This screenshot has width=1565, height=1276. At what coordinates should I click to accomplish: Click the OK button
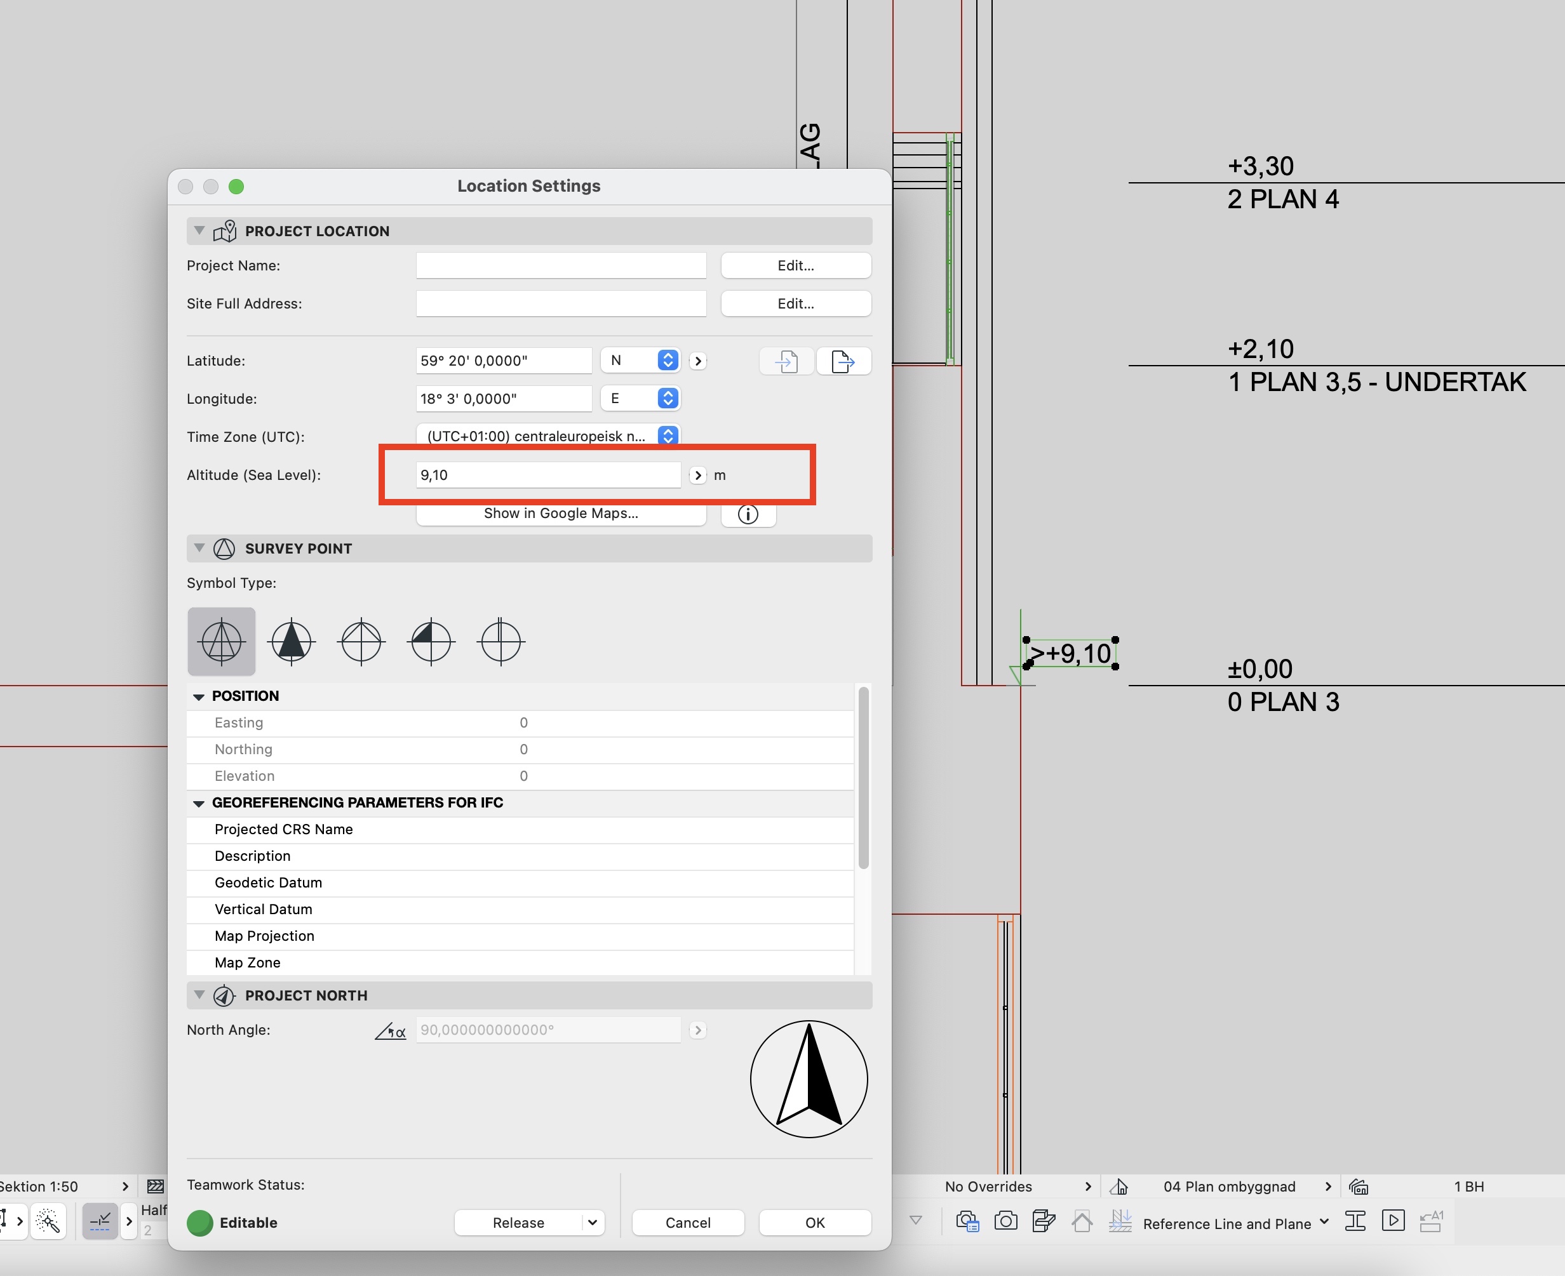(x=814, y=1222)
